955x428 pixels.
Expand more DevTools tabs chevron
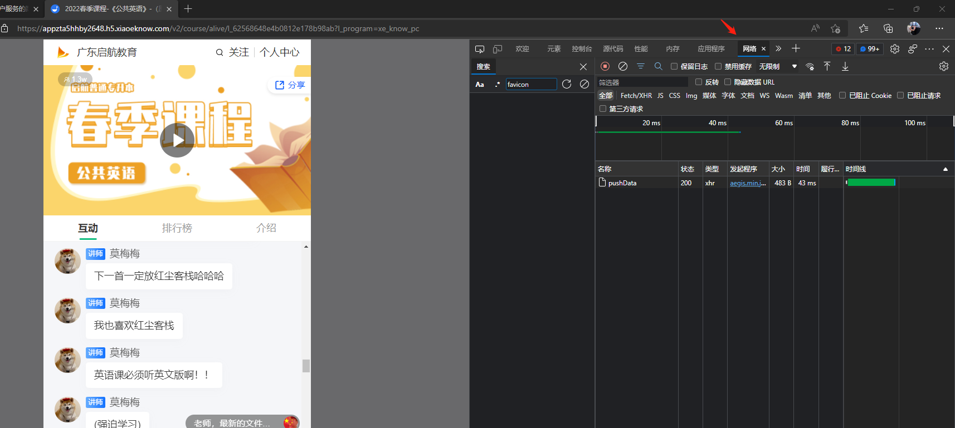click(x=778, y=49)
